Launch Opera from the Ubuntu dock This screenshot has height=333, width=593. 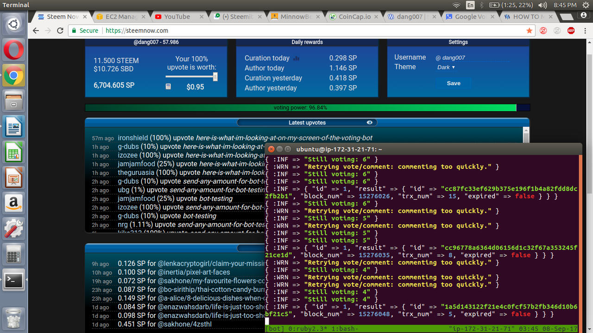(x=14, y=50)
